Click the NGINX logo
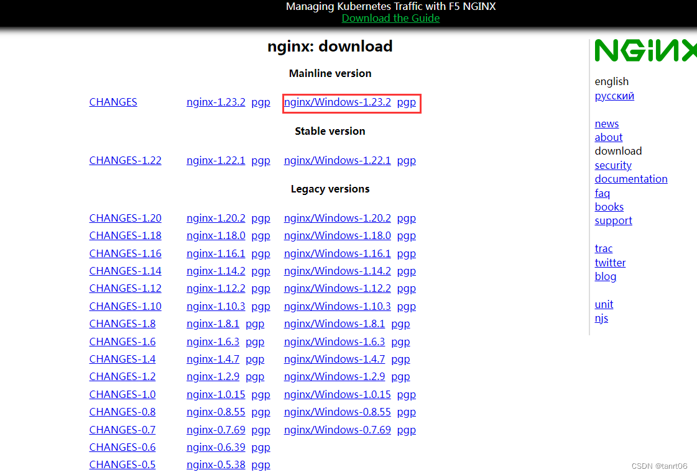This screenshot has height=475, width=697. point(646,50)
